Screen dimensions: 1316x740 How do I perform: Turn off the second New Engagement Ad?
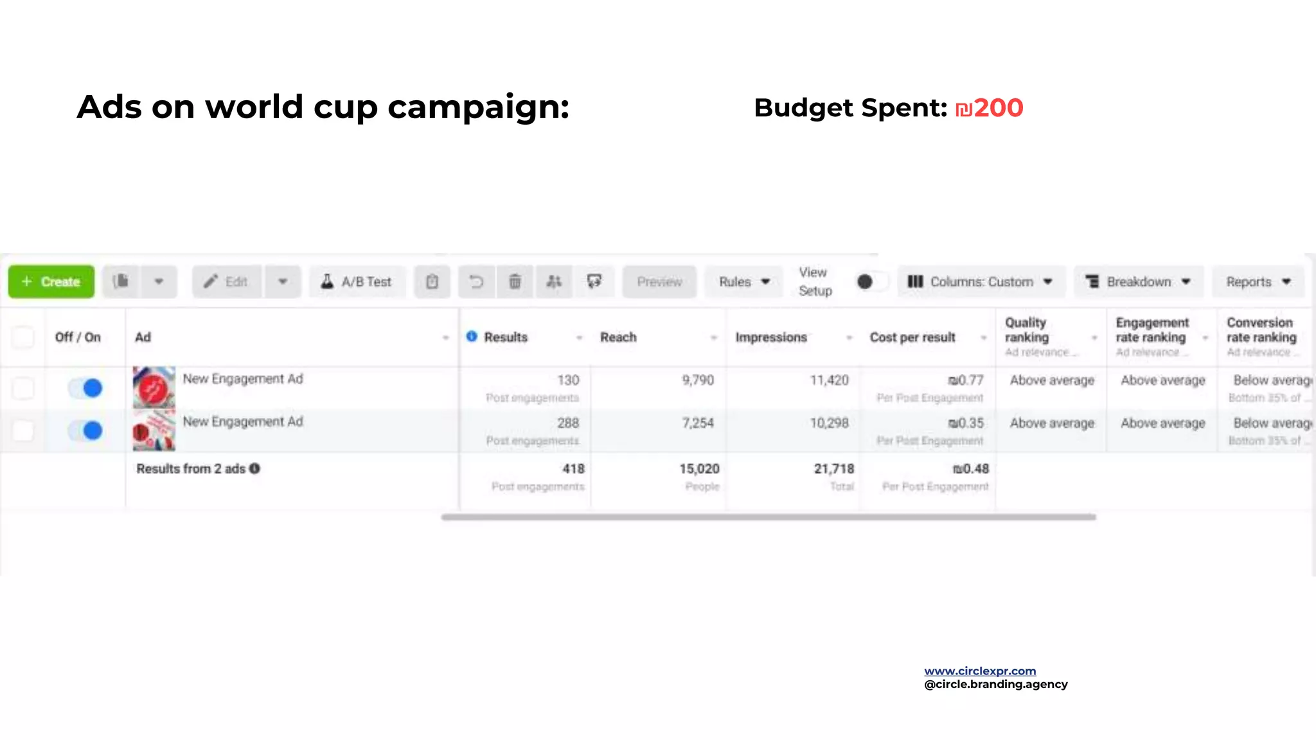86,430
